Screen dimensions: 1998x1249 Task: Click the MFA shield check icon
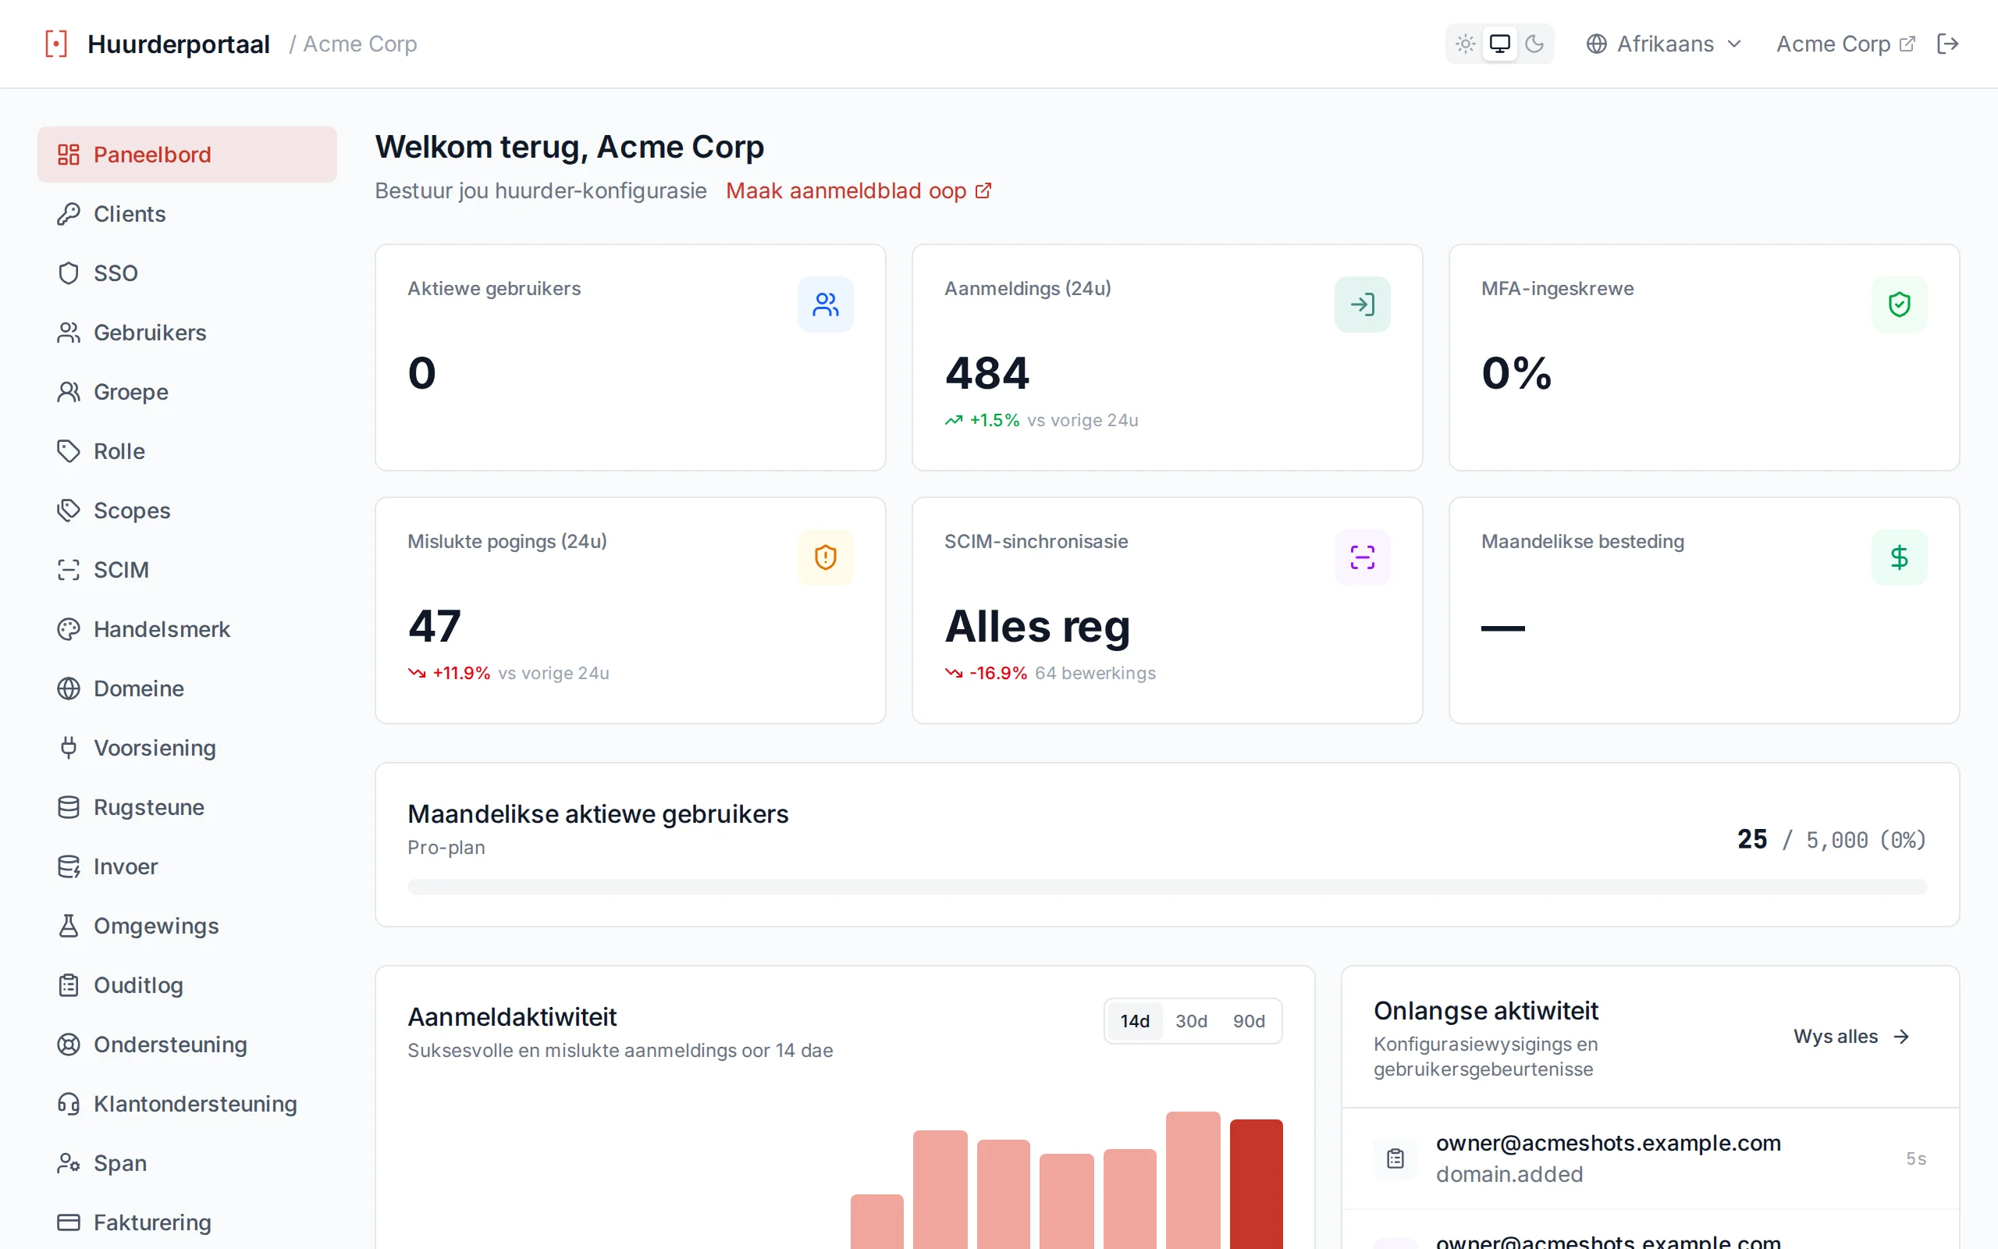(1899, 304)
